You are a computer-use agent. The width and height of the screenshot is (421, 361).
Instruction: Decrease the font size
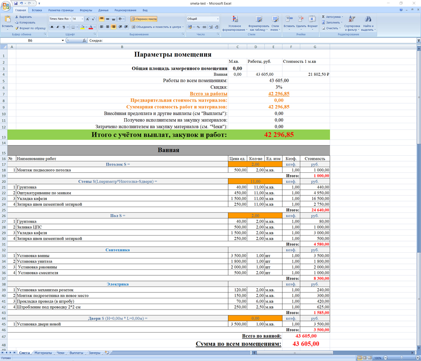(93, 19)
